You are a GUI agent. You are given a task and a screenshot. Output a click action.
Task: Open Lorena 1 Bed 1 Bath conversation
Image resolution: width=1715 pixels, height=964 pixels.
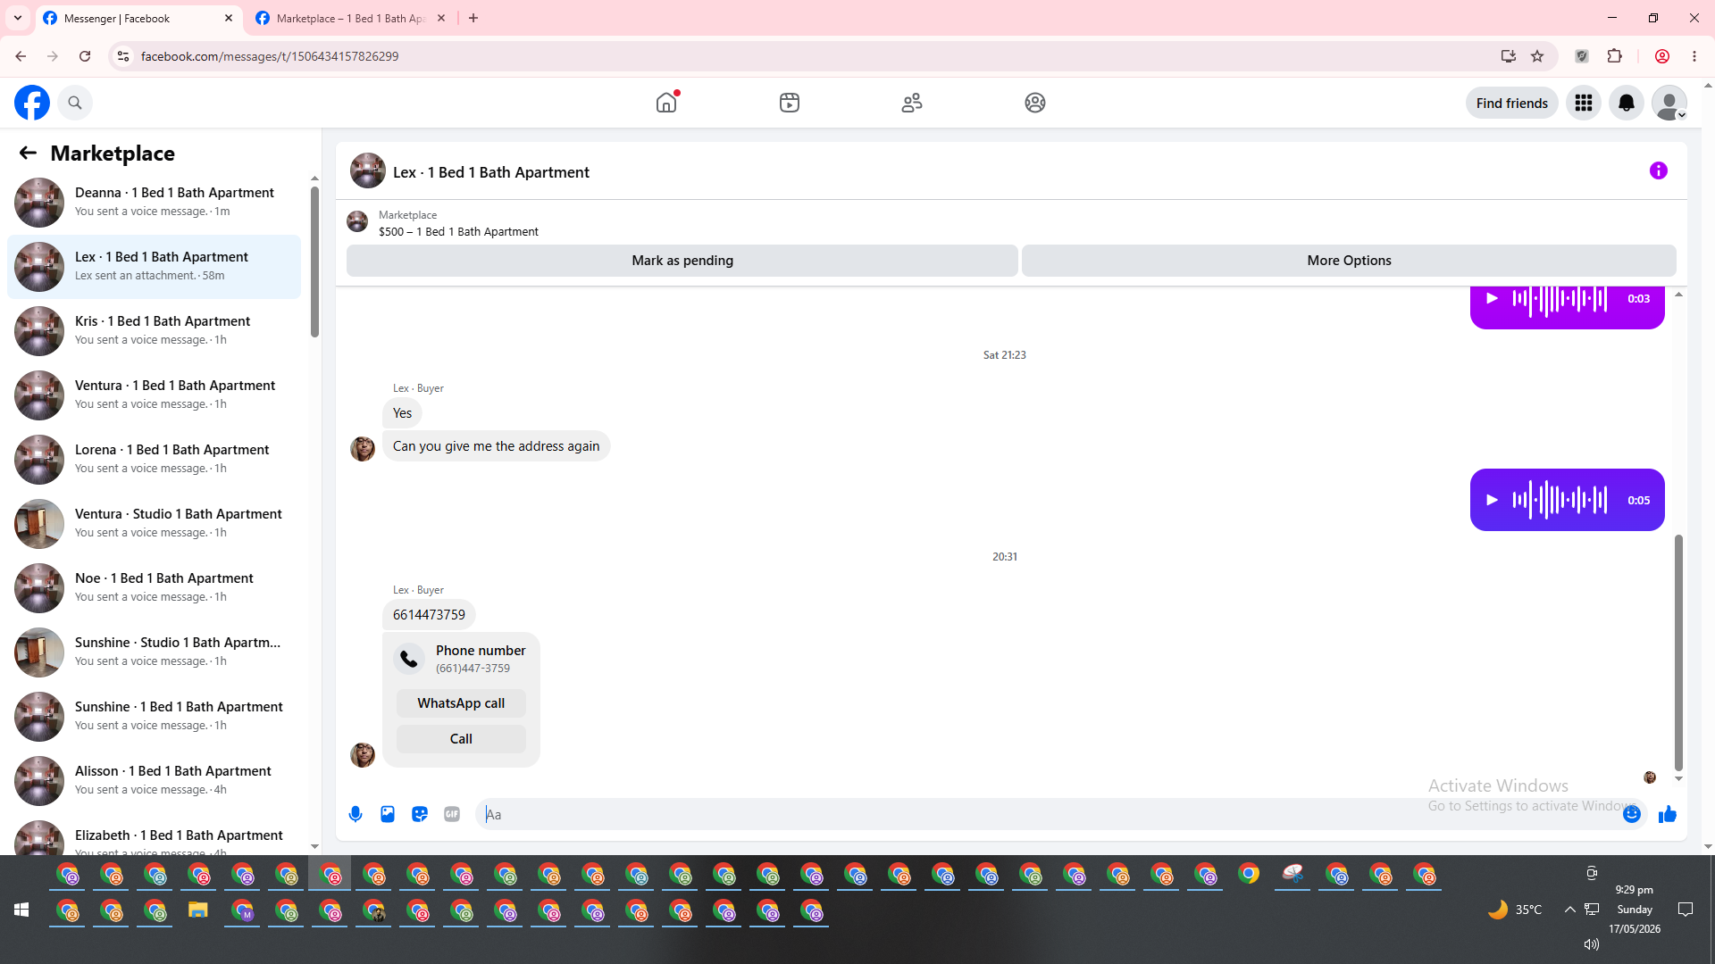pos(154,460)
